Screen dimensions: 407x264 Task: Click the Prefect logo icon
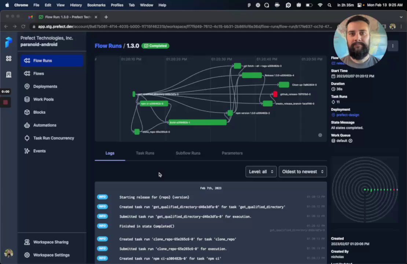(x=8, y=42)
